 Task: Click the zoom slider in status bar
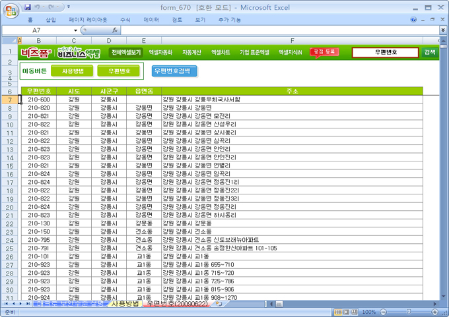coord(407,312)
